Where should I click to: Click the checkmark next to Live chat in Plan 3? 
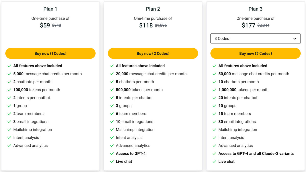pos(214,161)
